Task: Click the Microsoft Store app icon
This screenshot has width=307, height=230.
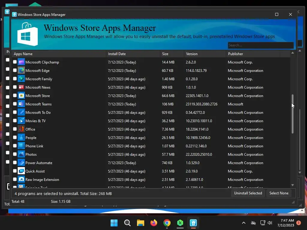Action: (21, 96)
